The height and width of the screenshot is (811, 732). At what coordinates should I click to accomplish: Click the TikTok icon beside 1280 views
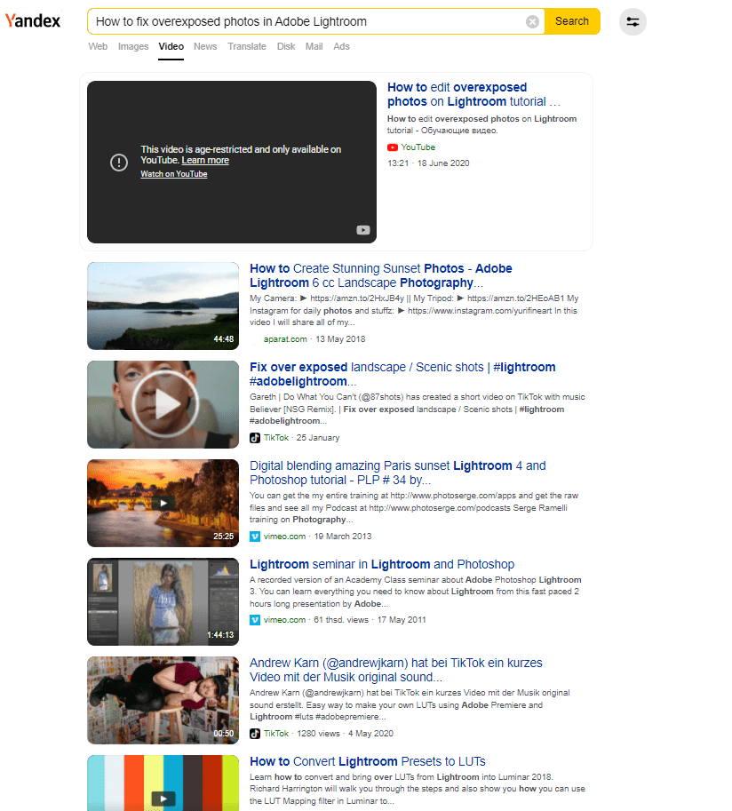(x=255, y=734)
